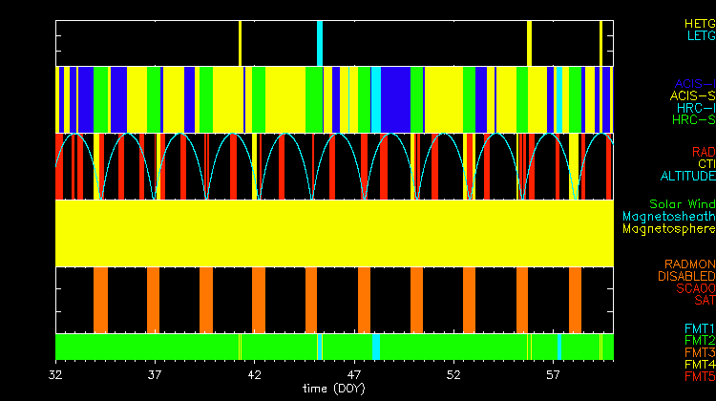716x401 pixels.
Task: Click the last orange RADMON disabled bar
Action: (575, 299)
